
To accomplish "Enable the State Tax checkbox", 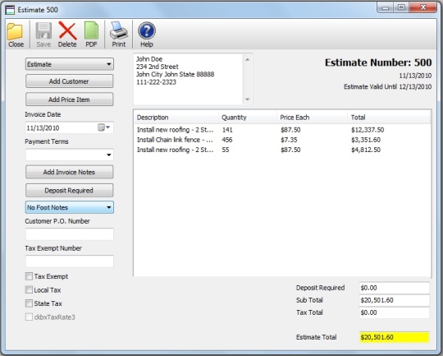I will pyautogui.click(x=29, y=303).
